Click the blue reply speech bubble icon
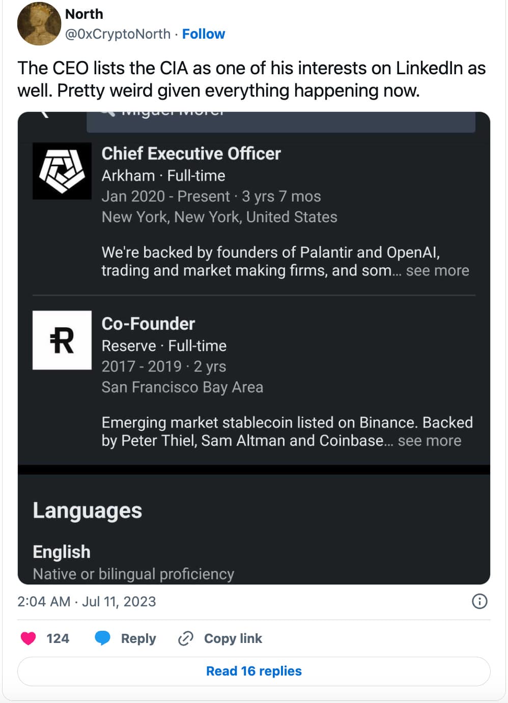The height and width of the screenshot is (703, 508). pos(103,638)
